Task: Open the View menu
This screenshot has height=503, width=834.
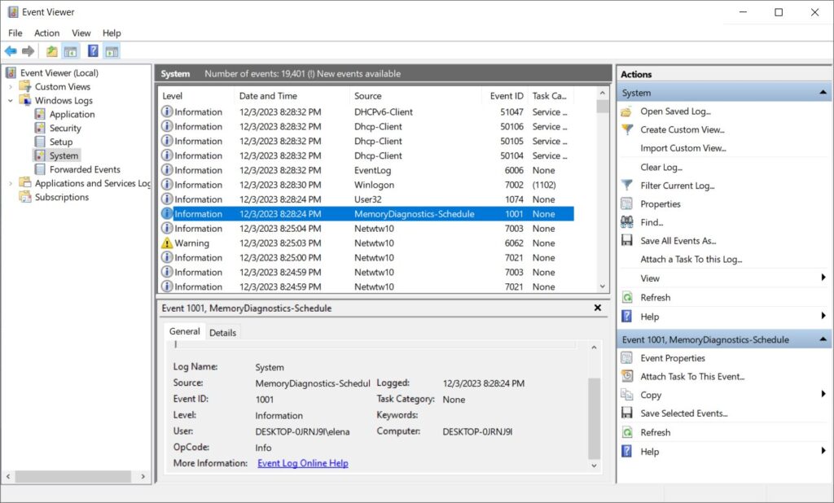Action: tap(81, 33)
